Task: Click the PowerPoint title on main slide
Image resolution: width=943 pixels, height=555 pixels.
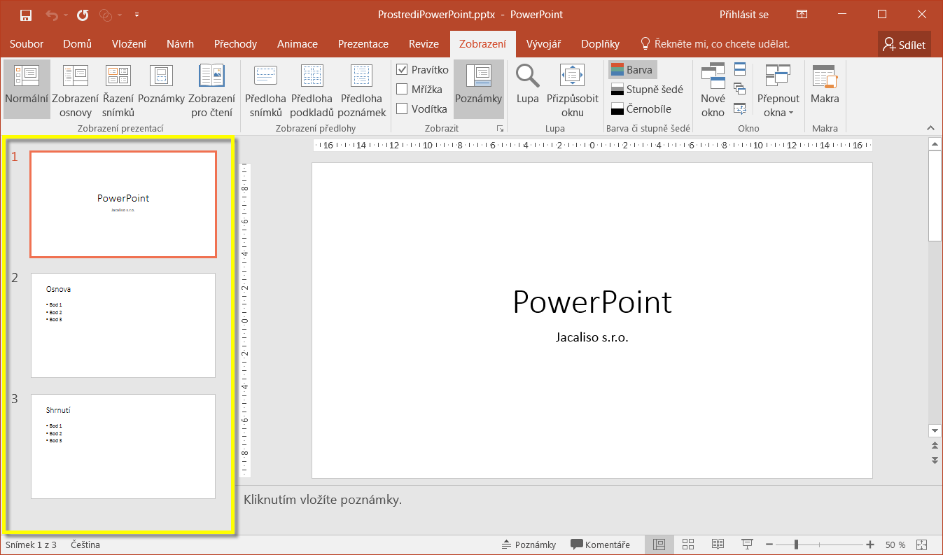Action: click(x=592, y=302)
